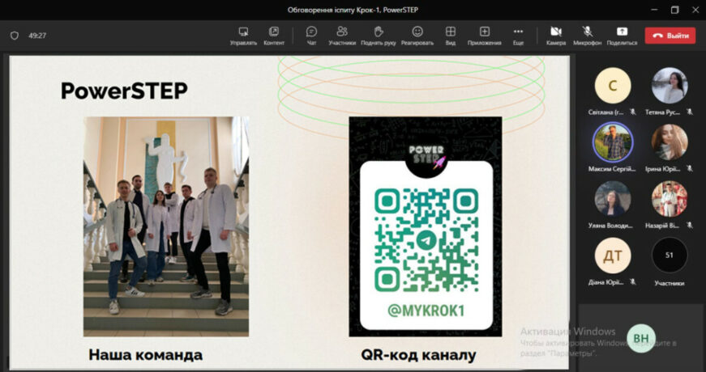Open the 51 Участники overflow circle
Image resolution: width=706 pixels, height=372 pixels.
(x=670, y=256)
